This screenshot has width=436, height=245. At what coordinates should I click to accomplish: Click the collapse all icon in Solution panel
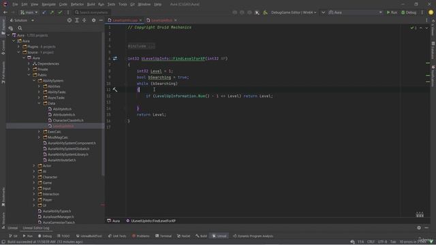pyautogui.click(x=84, y=20)
